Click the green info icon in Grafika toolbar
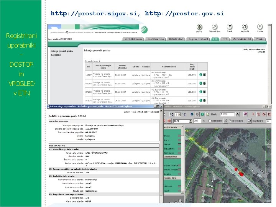The height and width of the screenshot is (207, 276). coord(202,114)
